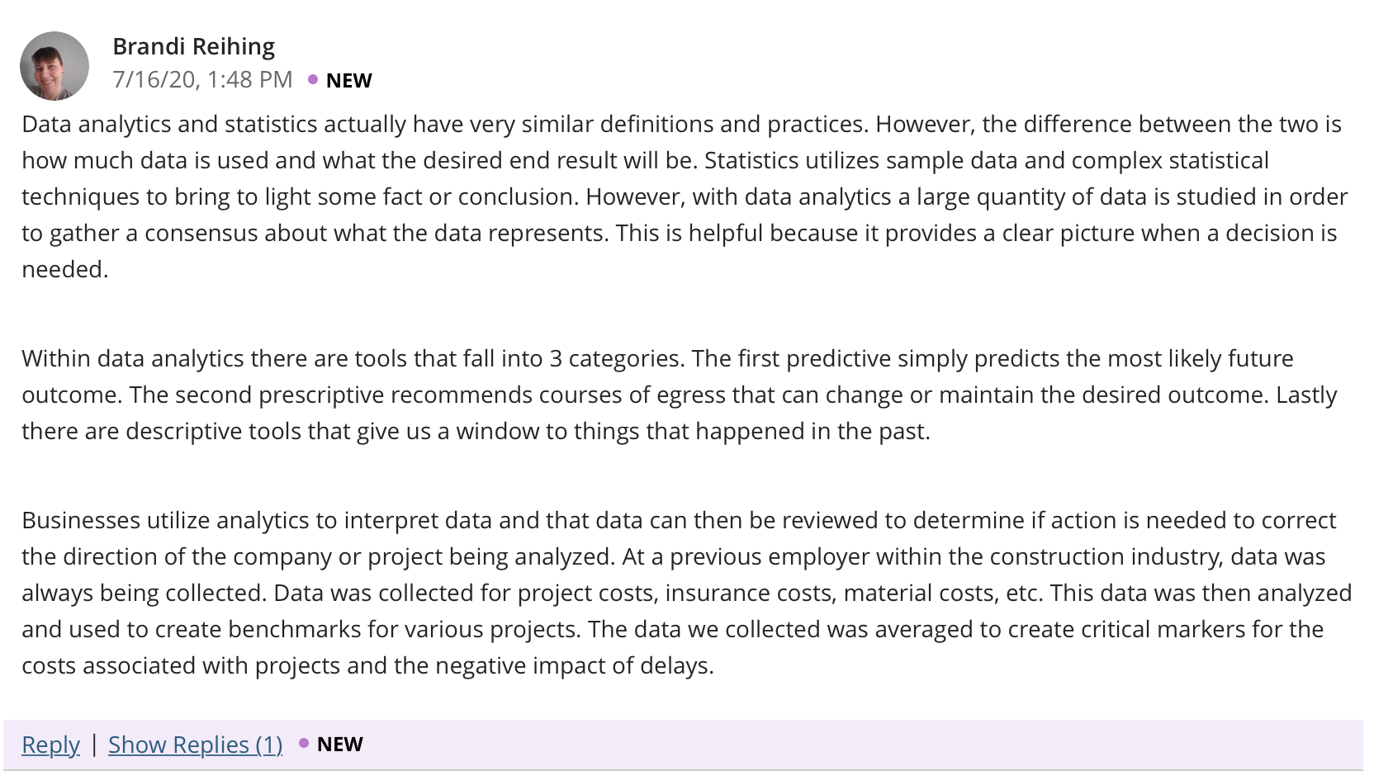Expand Show Replies (1)
The height and width of the screenshot is (771, 1374).
[195, 745]
